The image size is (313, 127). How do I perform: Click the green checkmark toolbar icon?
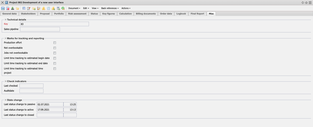point(63,8)
